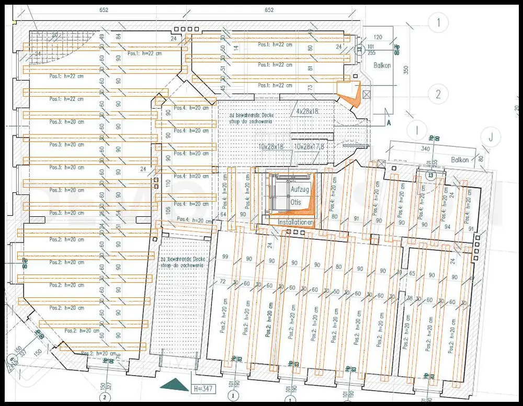Screen dimensions: 523x406
Task: Click the large grid axis bubble labeled J
Action: [492, 136]
